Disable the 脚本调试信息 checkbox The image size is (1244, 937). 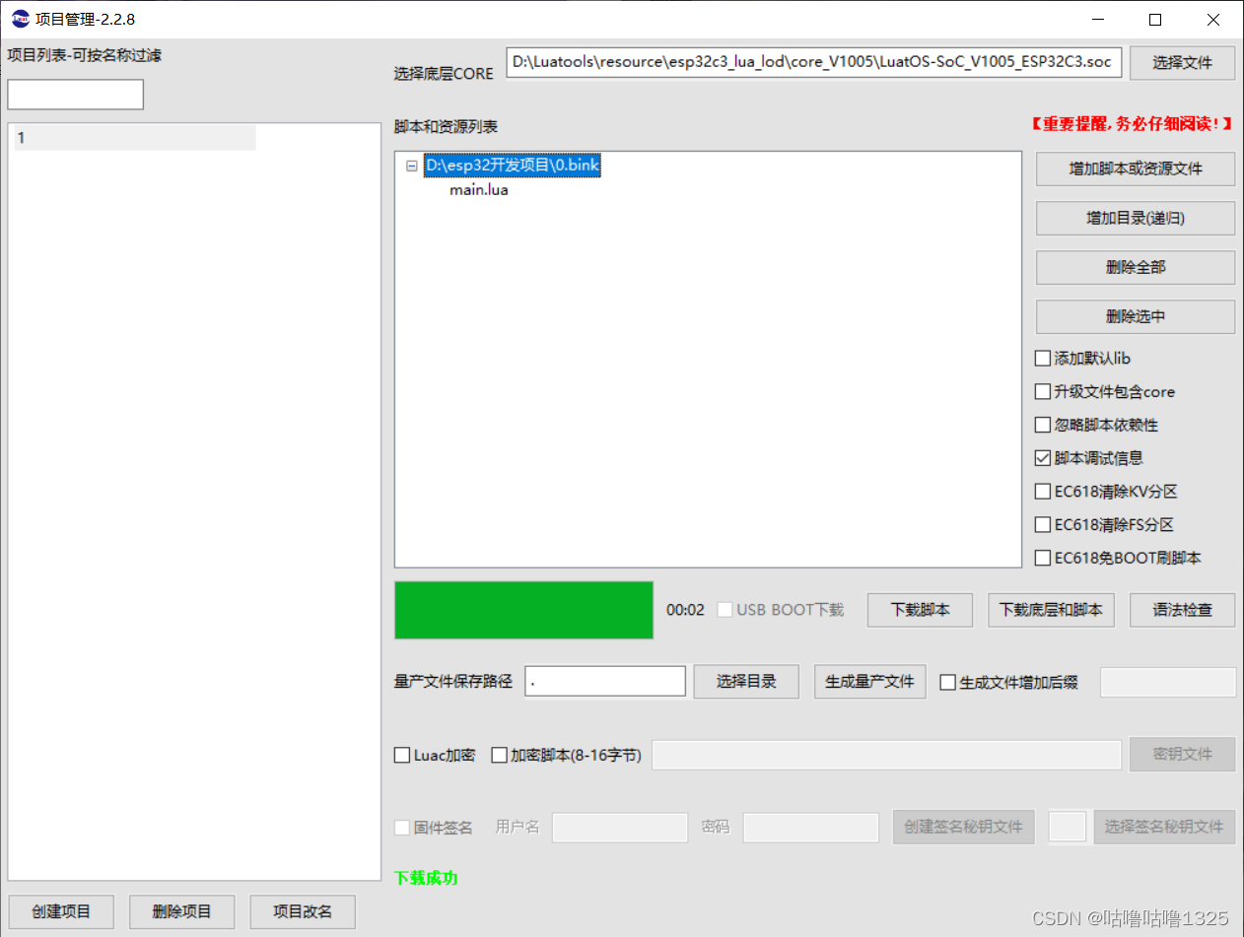pyautogui.click(x=1043, y=457)
